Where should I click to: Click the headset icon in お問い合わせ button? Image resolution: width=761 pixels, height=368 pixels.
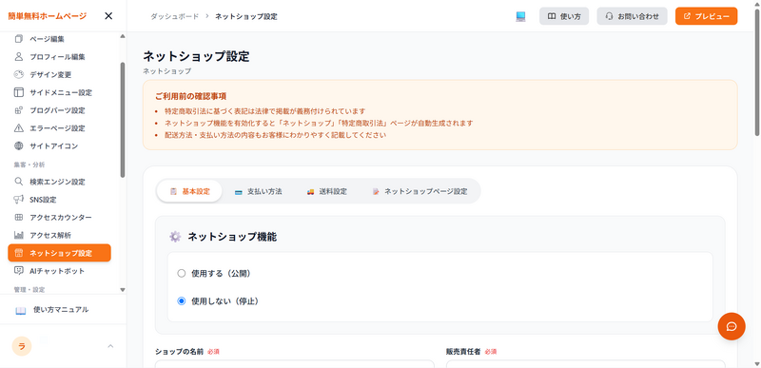point(609,16)
